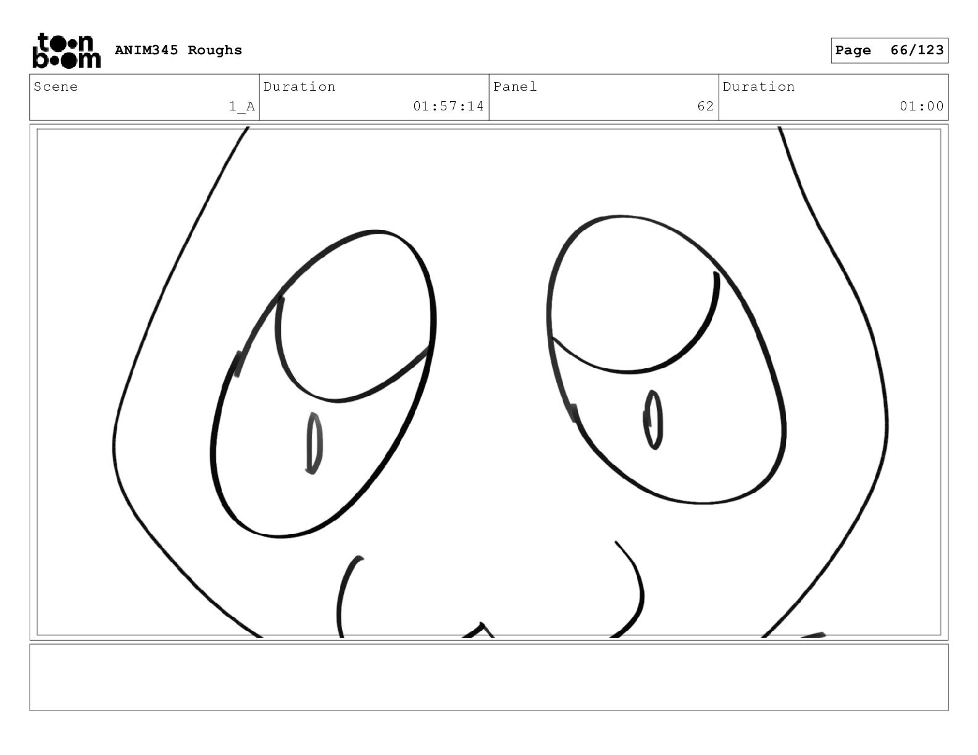Click the storyboard panel drawing
The image size is (978, 755).
[x=489, y=382]
